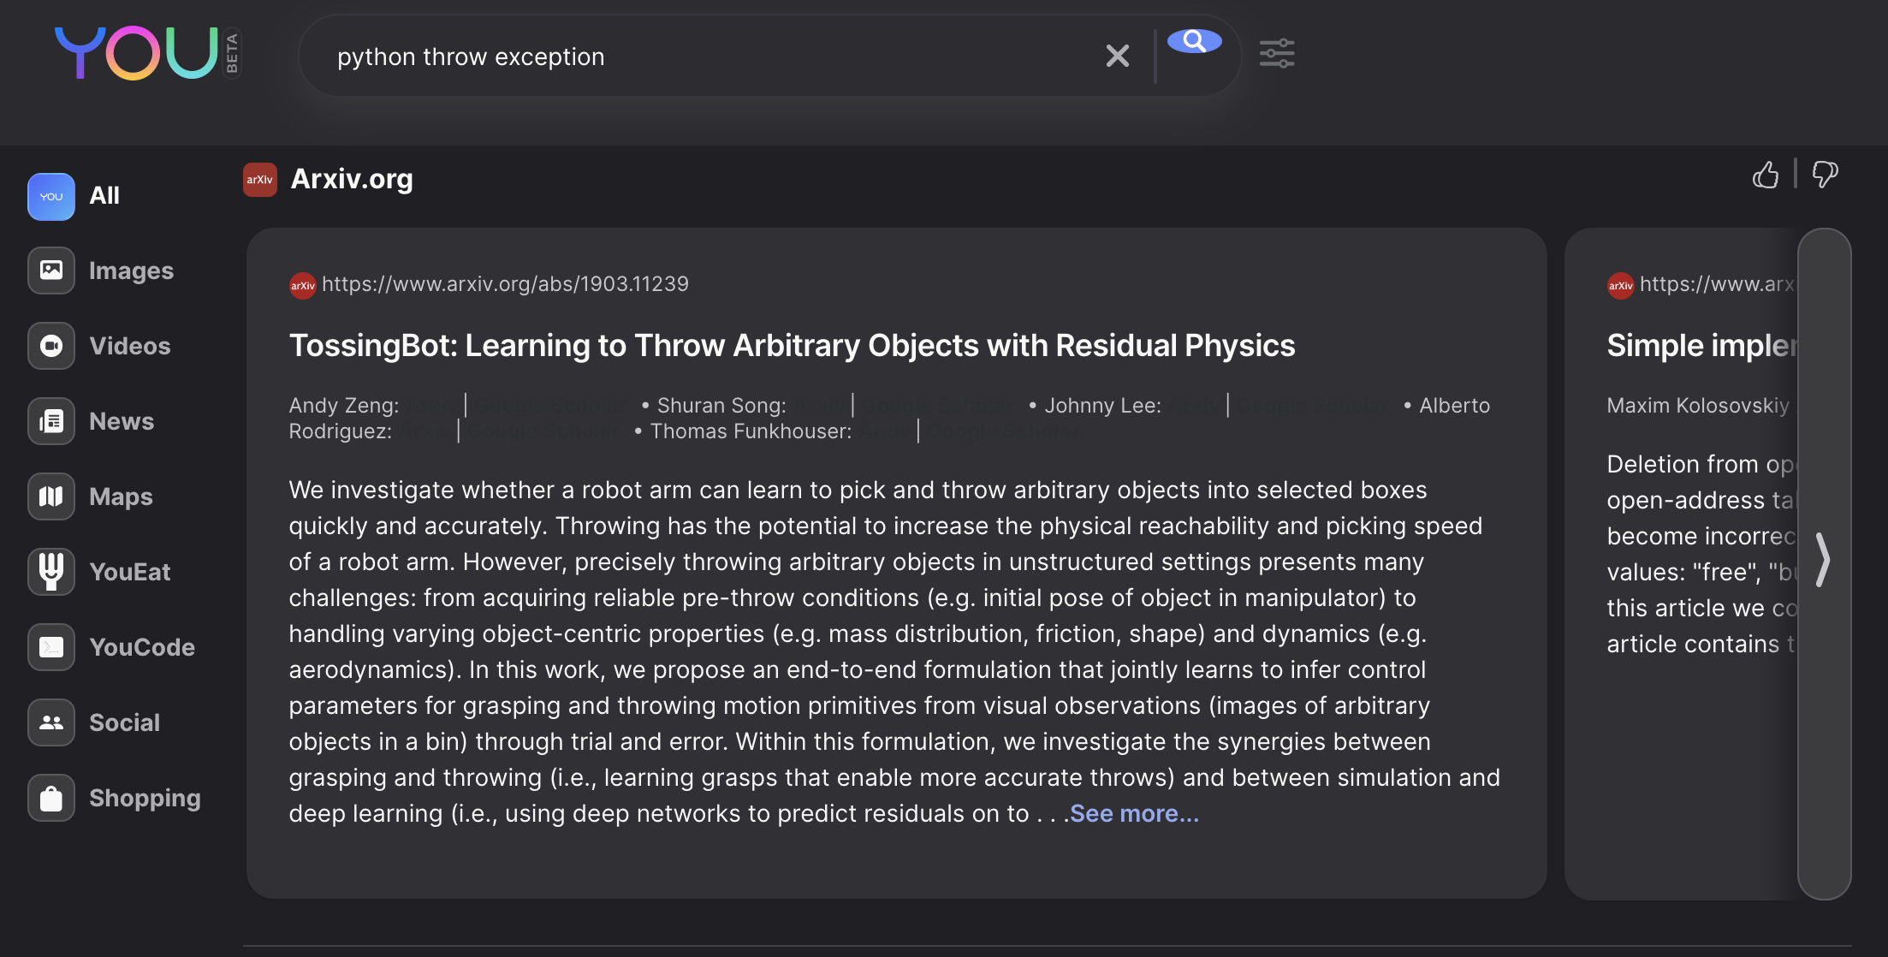Clear the search query with X
Image resolution: width=1888 pixels, height=957 pixels.
[1117, 56]
